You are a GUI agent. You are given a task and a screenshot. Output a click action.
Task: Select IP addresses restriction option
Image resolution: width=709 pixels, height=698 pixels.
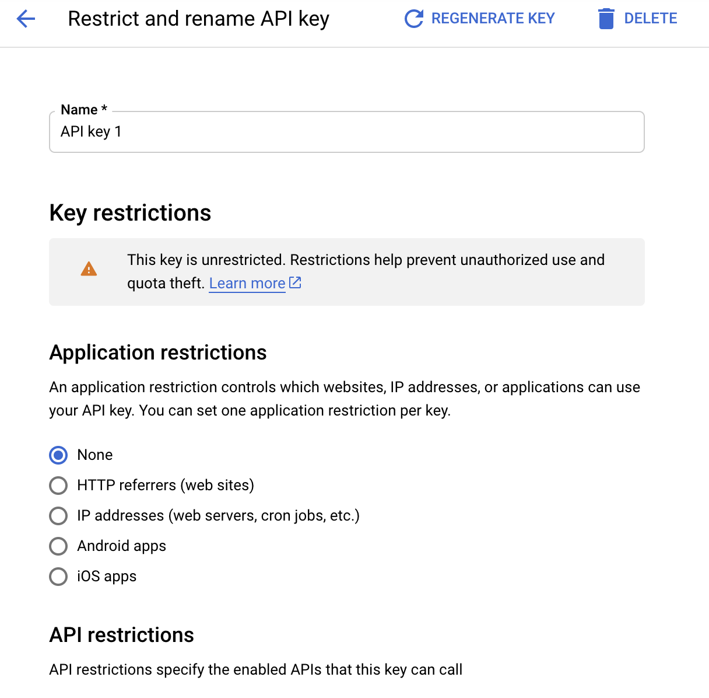(58, 516)
